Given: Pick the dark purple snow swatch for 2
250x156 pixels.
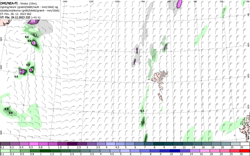Looking at the screenshot, I should point(72,144).
